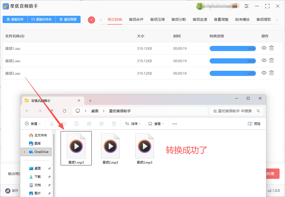Click the progress bar of 音频2.aac
This screenshot has height=197, width=285.
point(233,61)
